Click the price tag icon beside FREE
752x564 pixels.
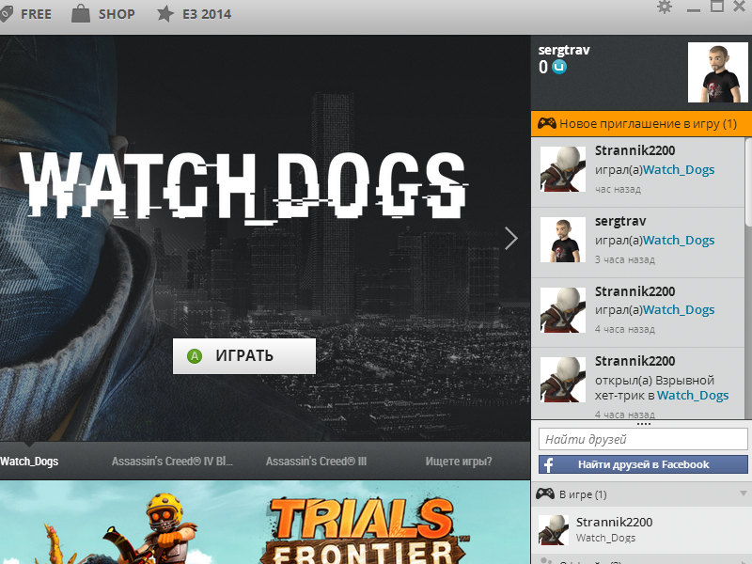point(6,14)
